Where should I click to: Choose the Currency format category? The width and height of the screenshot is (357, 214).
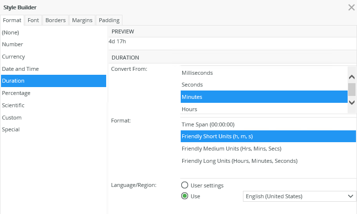(x=13, y=57)
